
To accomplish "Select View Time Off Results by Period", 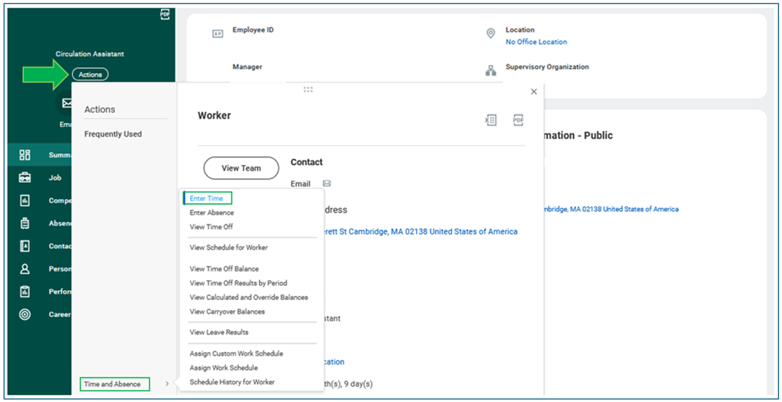I will tap(238, 283).
